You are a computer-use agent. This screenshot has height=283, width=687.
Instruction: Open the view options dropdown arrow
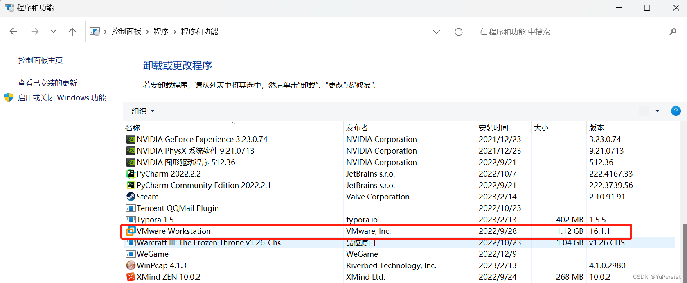(657, 111)
